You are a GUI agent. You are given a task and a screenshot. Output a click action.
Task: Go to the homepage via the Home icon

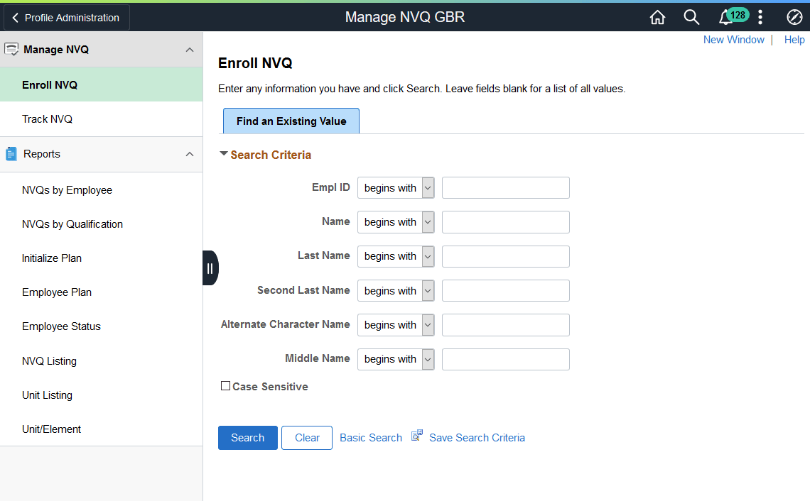point(657,16)
